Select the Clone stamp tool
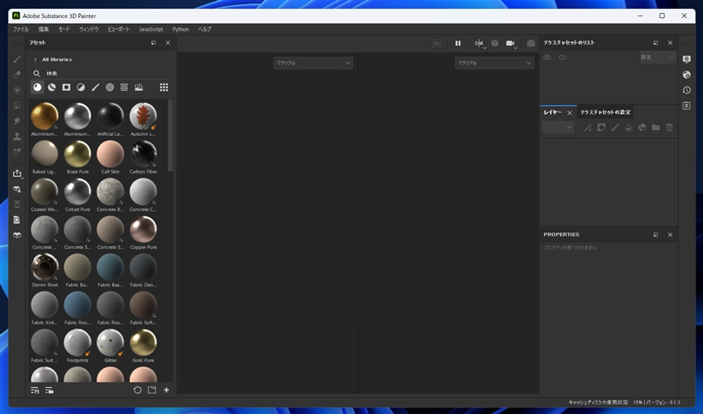703x414 pixels. (17, 137)
